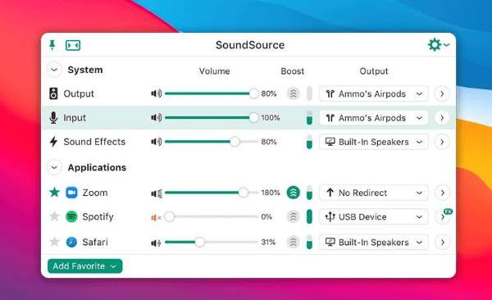The image size is (492, 300).
Task: Click the System section heading
Action: tap(85, 70)
